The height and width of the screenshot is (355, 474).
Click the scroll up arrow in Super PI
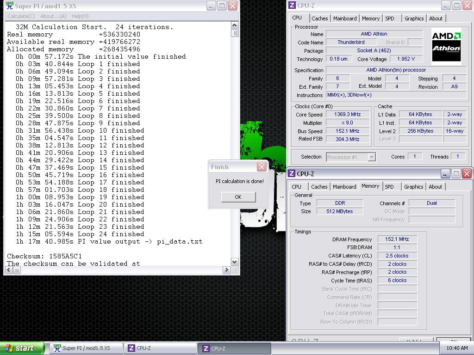pyautogui.click(x=235, y=25)
